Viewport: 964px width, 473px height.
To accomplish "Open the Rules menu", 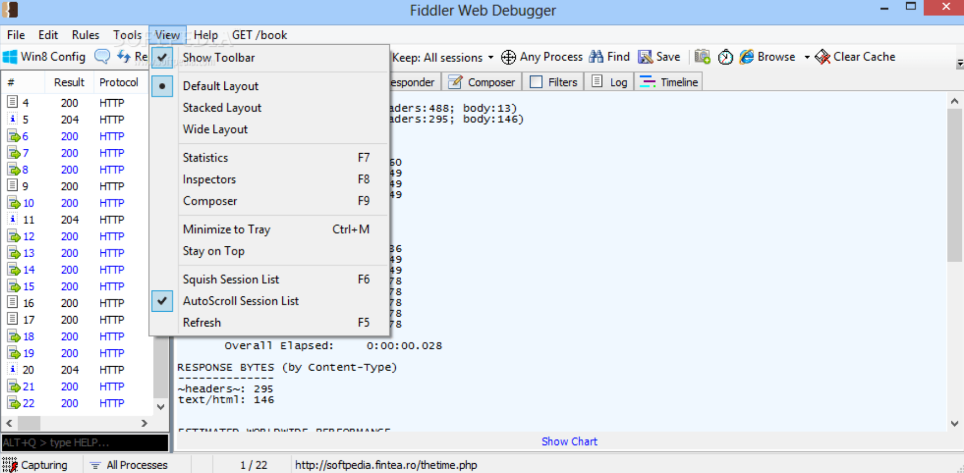I will click(85, 35).
